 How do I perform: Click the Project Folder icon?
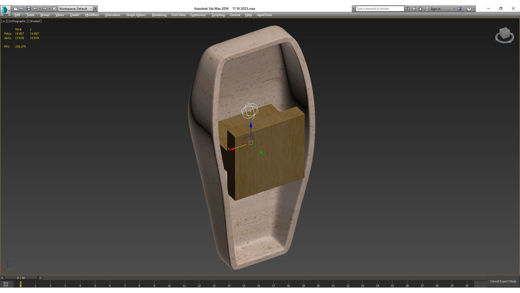coord(55,9)
